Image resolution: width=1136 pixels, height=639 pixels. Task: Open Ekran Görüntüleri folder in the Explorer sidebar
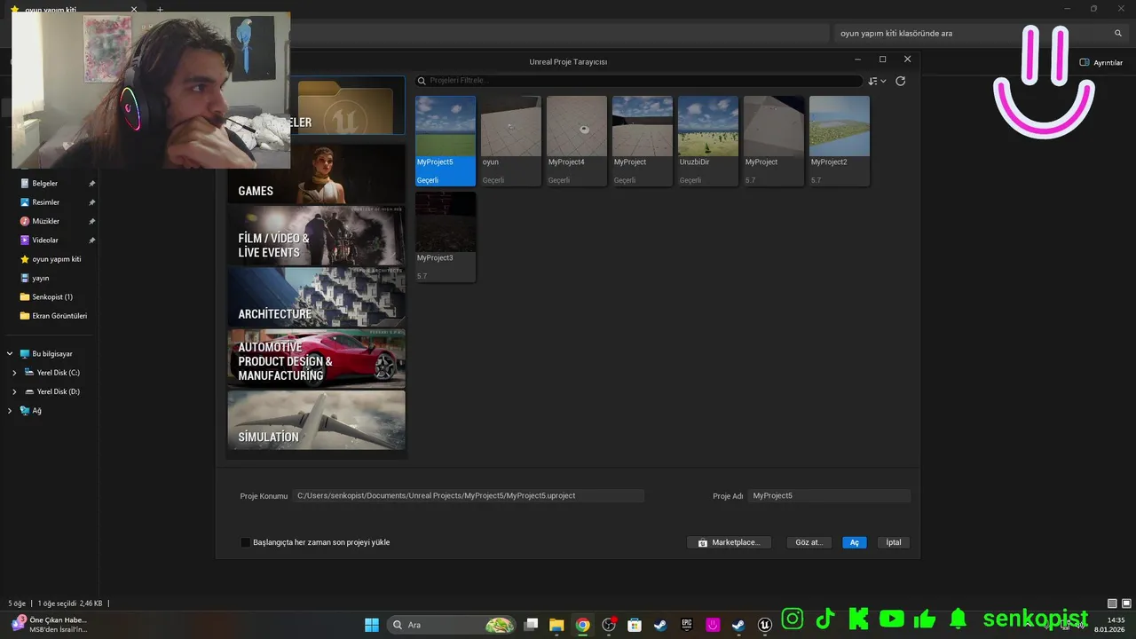click(59, 316)
